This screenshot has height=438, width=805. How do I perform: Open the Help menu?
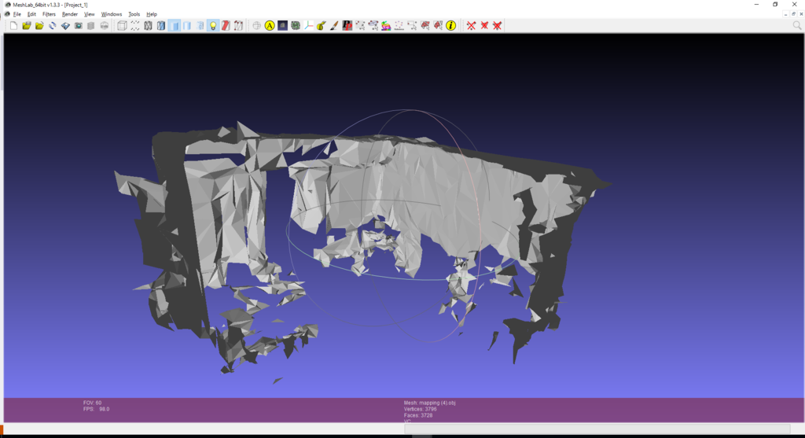(152, 14)
